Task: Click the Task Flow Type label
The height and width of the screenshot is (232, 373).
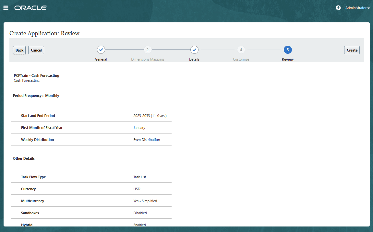Action: click(x=33, y=177)
